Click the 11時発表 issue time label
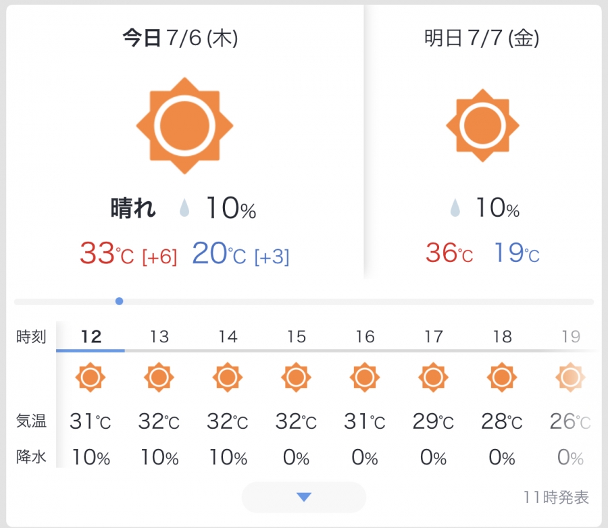 pos(556,498)
